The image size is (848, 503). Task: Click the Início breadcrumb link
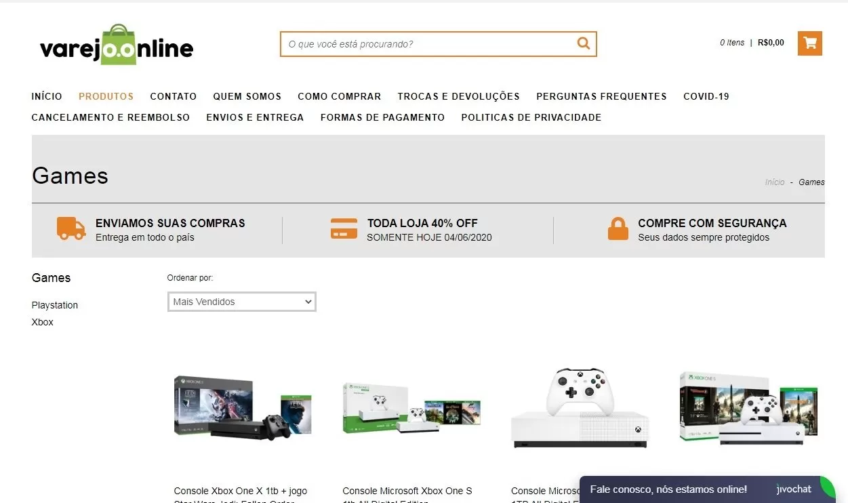775,182
